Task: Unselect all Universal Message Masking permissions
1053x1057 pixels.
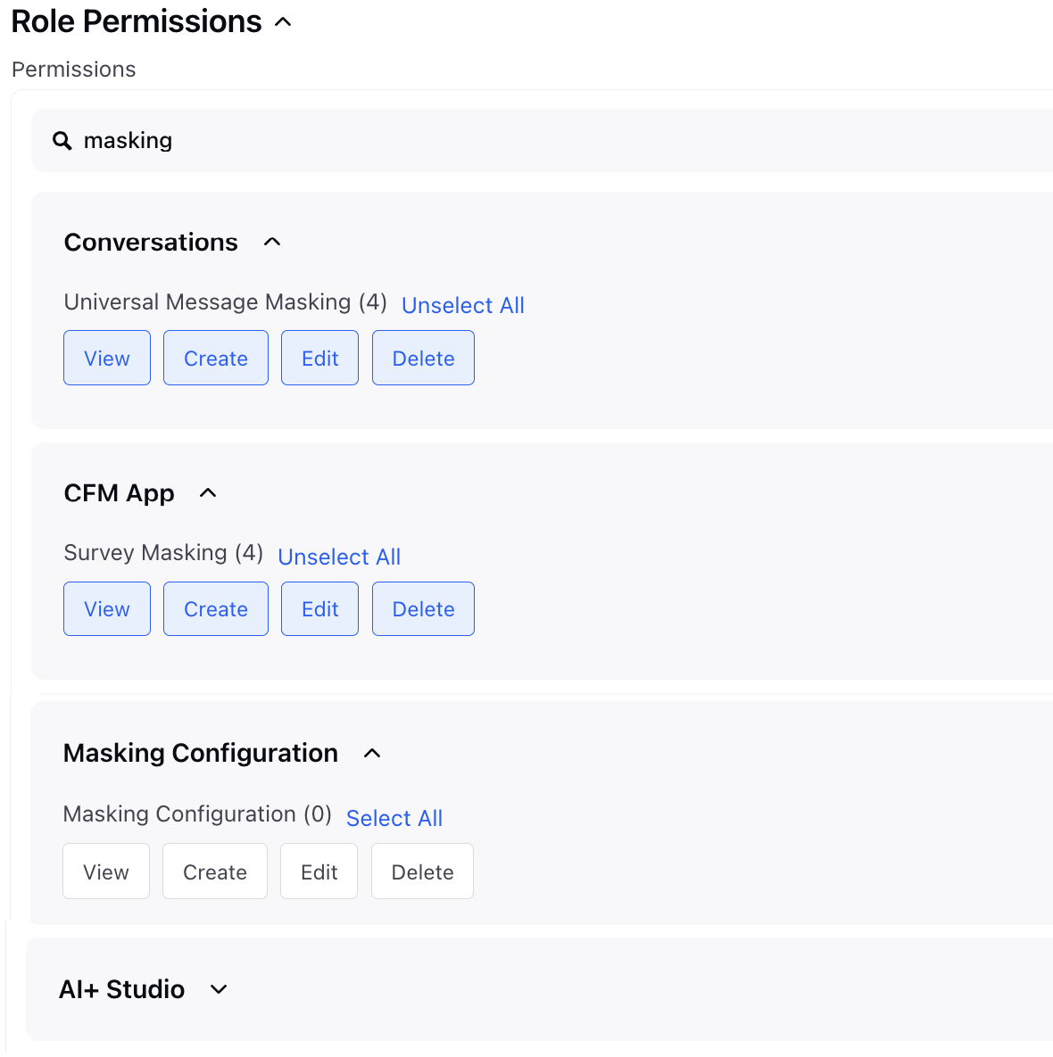Action: click(463, 305)
